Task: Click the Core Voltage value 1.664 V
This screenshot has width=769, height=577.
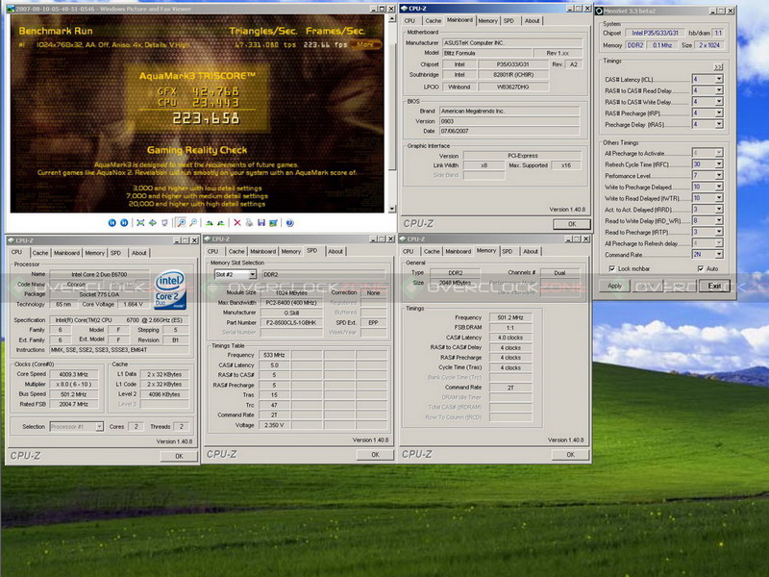Action: (x=134, y=304)
